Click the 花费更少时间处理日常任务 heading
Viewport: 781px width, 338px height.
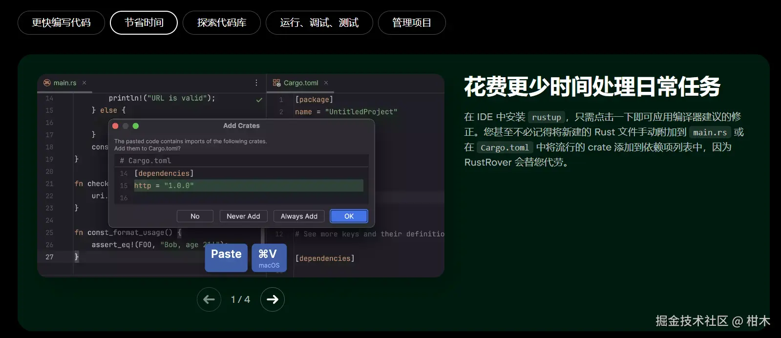[592, 87]
